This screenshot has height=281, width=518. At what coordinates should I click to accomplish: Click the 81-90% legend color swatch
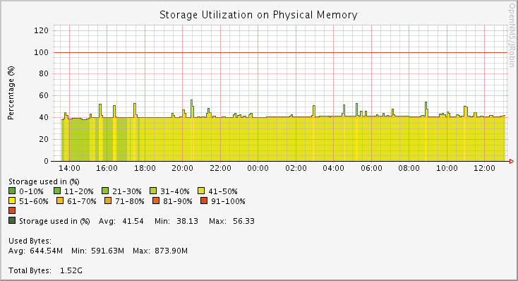156,201
